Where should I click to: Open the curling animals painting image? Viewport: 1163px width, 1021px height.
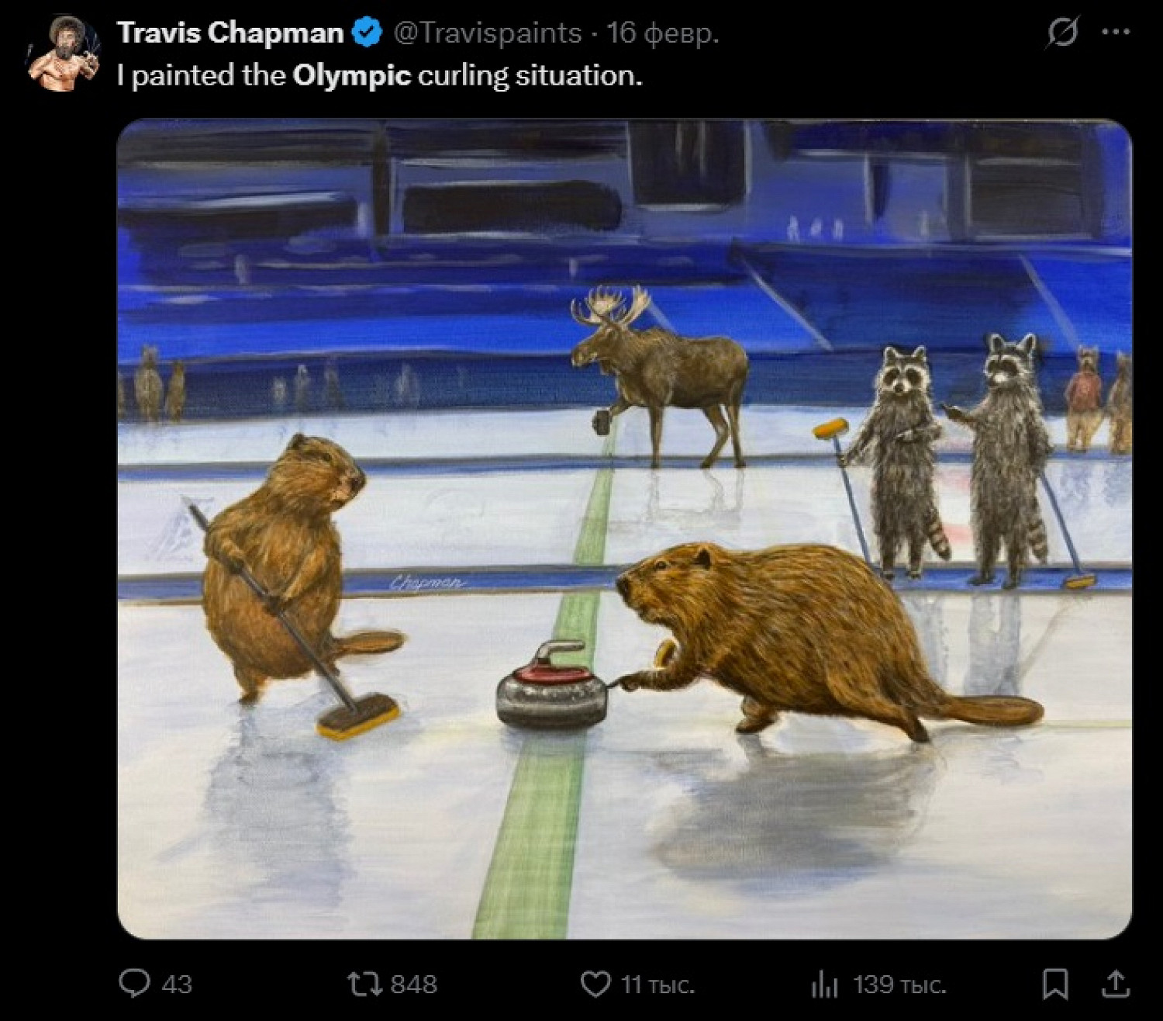(624, 528)
